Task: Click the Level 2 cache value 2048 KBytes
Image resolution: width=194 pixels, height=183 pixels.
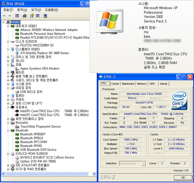Action: (176, 149)
